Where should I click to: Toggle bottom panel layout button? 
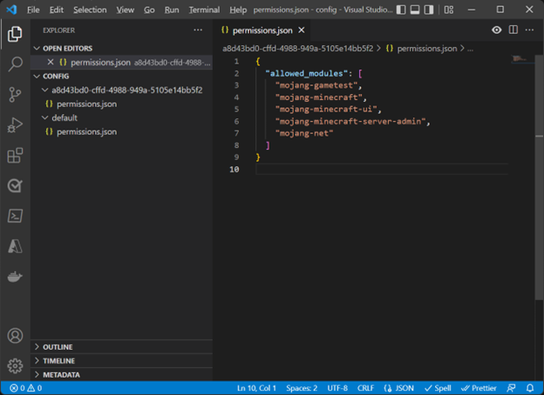pos(415,10)
